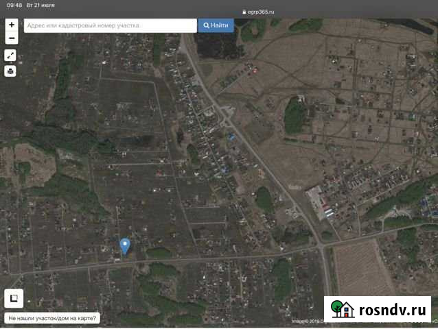Click the rosndv.ru house logo icon

click(343, 309)
